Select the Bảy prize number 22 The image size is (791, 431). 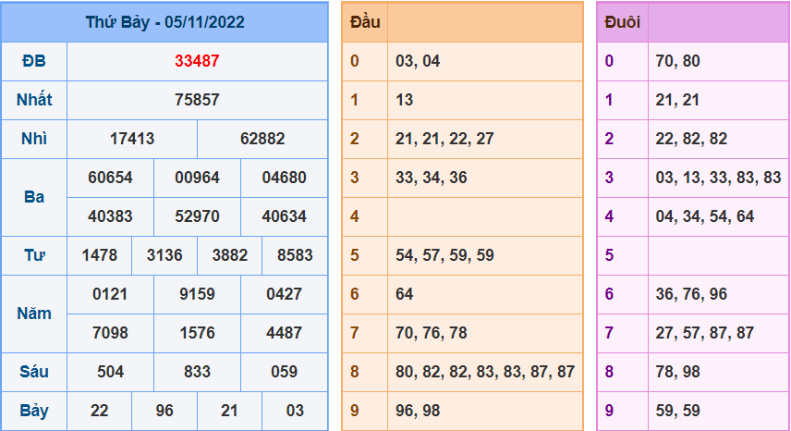(100, 411)
